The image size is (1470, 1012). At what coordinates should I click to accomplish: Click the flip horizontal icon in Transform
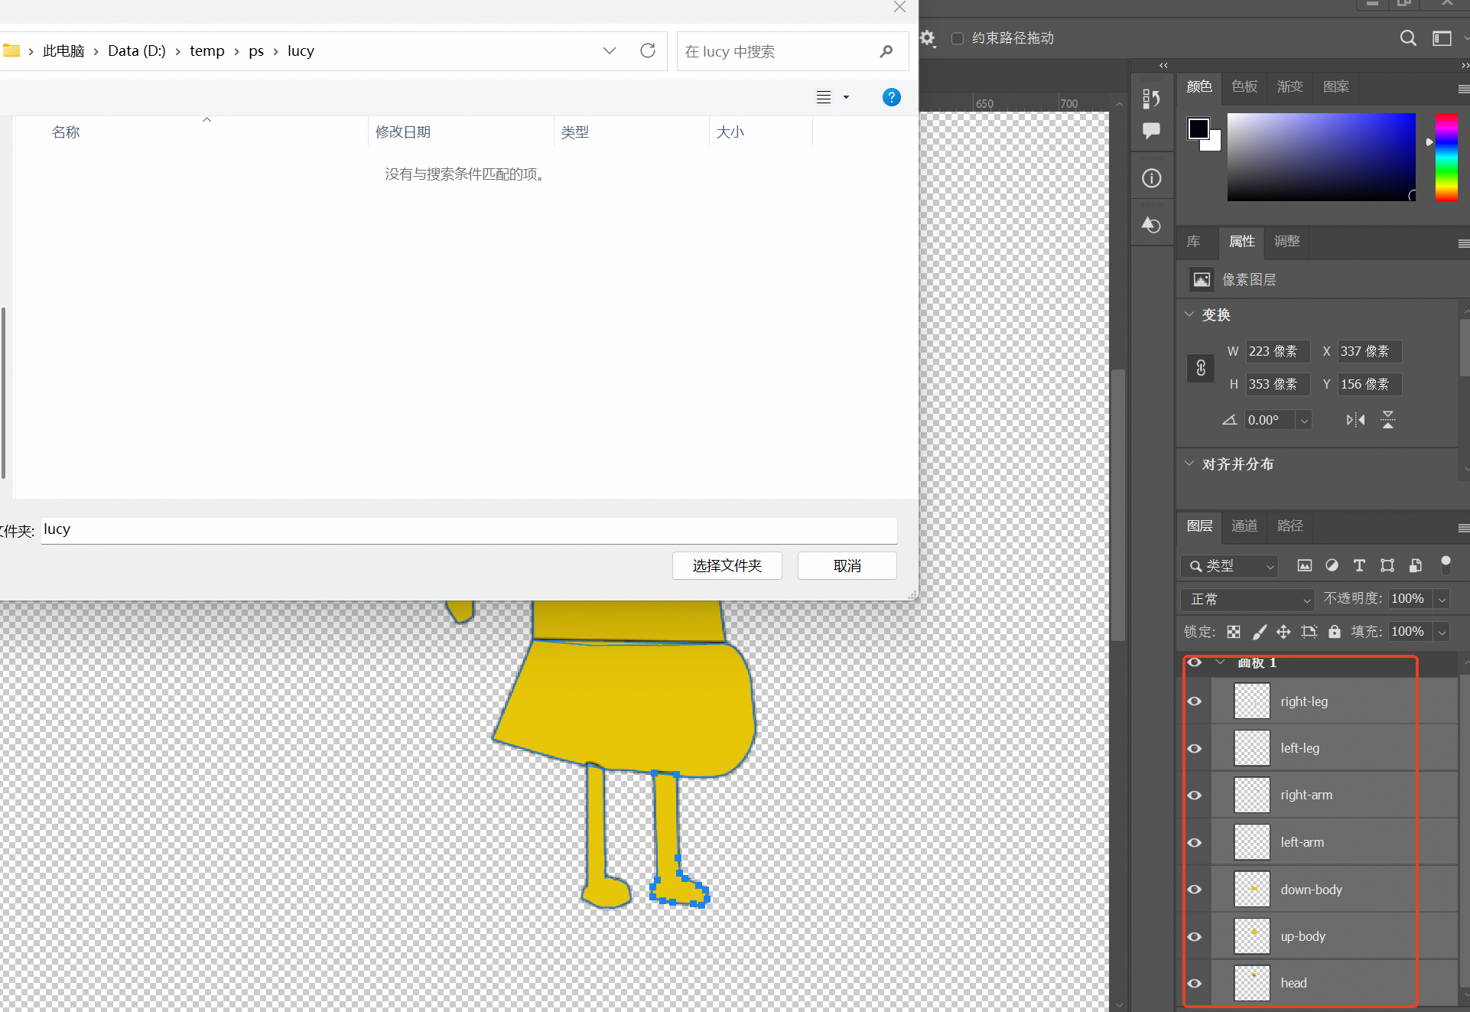point(1355,420)
